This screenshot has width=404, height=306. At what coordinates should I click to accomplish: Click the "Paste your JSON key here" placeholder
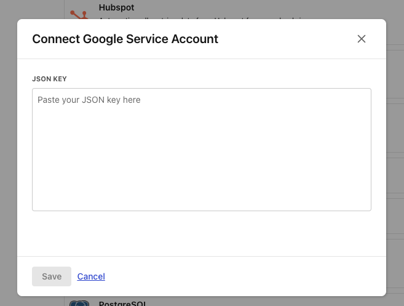pyautogui.click(x=89, y=100)
